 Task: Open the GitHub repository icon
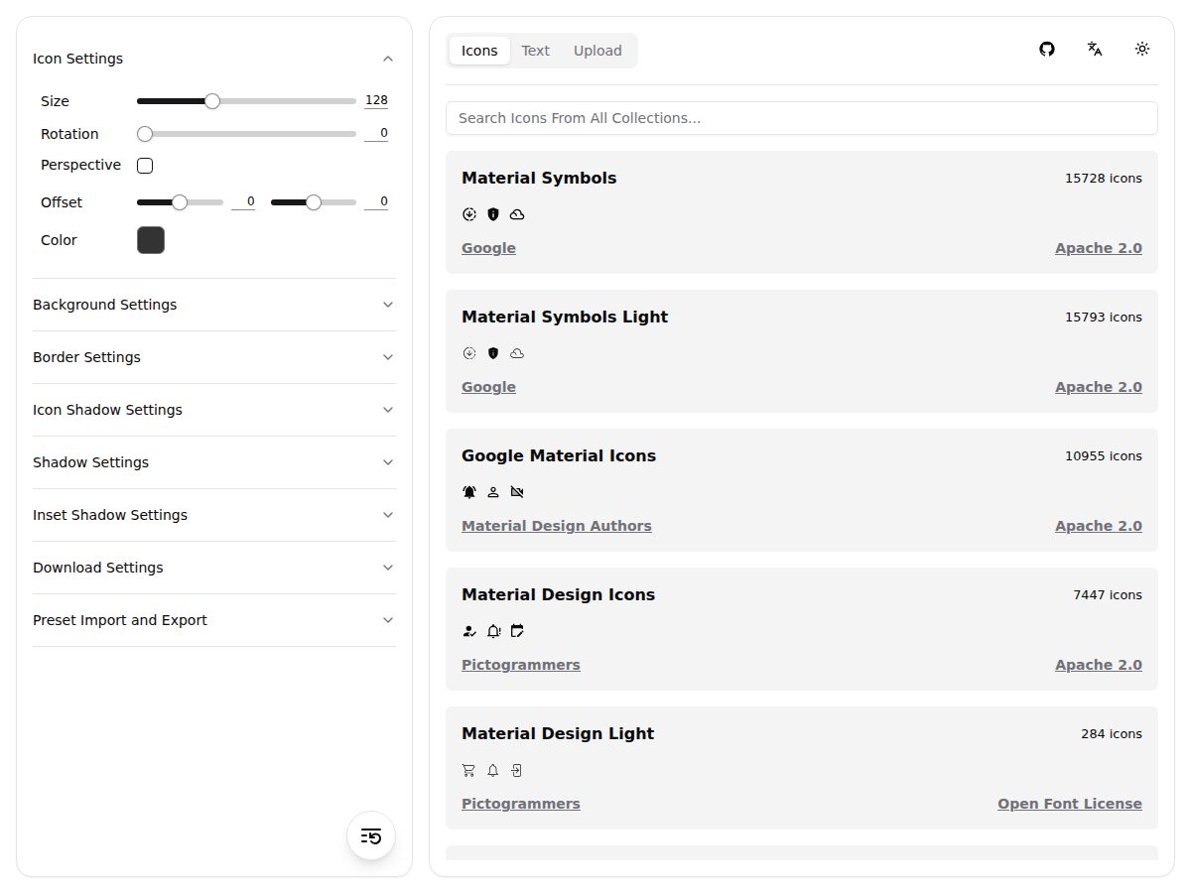click(1047, 49)
